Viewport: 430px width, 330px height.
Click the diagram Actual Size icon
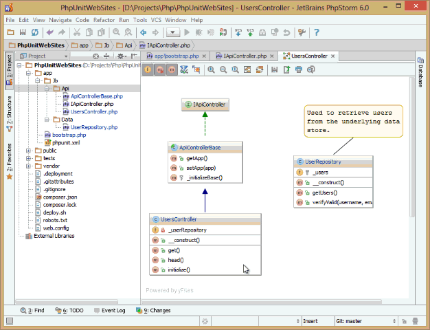pos(235,69)
